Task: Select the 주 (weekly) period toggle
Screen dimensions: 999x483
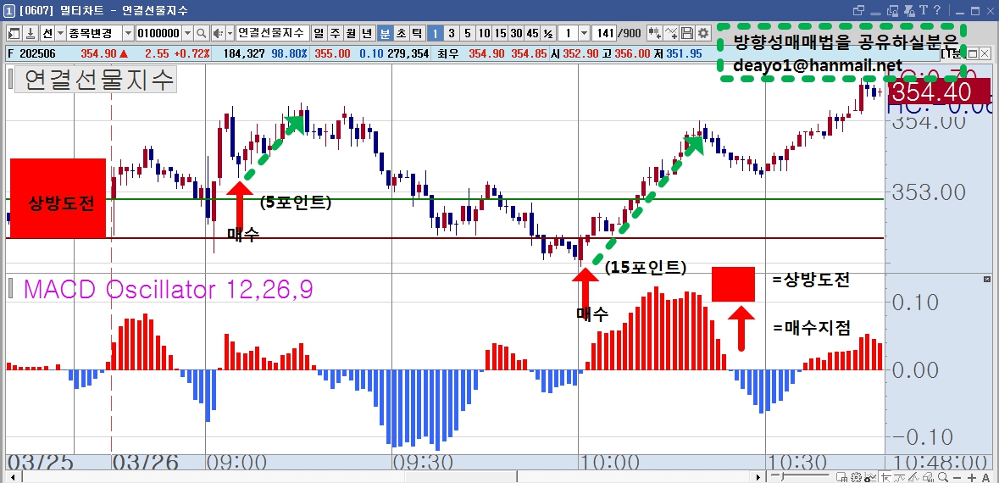Action: click(336, 33)
